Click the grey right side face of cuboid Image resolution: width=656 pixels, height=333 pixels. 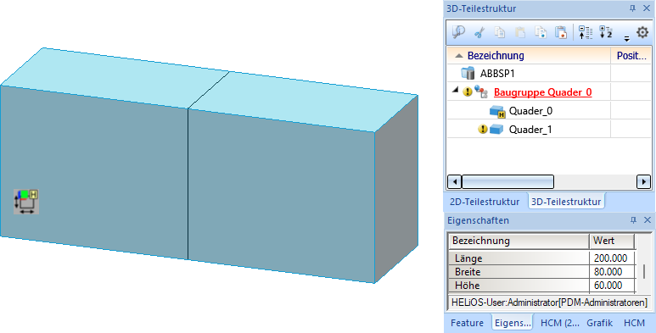[x=396, y=188]
